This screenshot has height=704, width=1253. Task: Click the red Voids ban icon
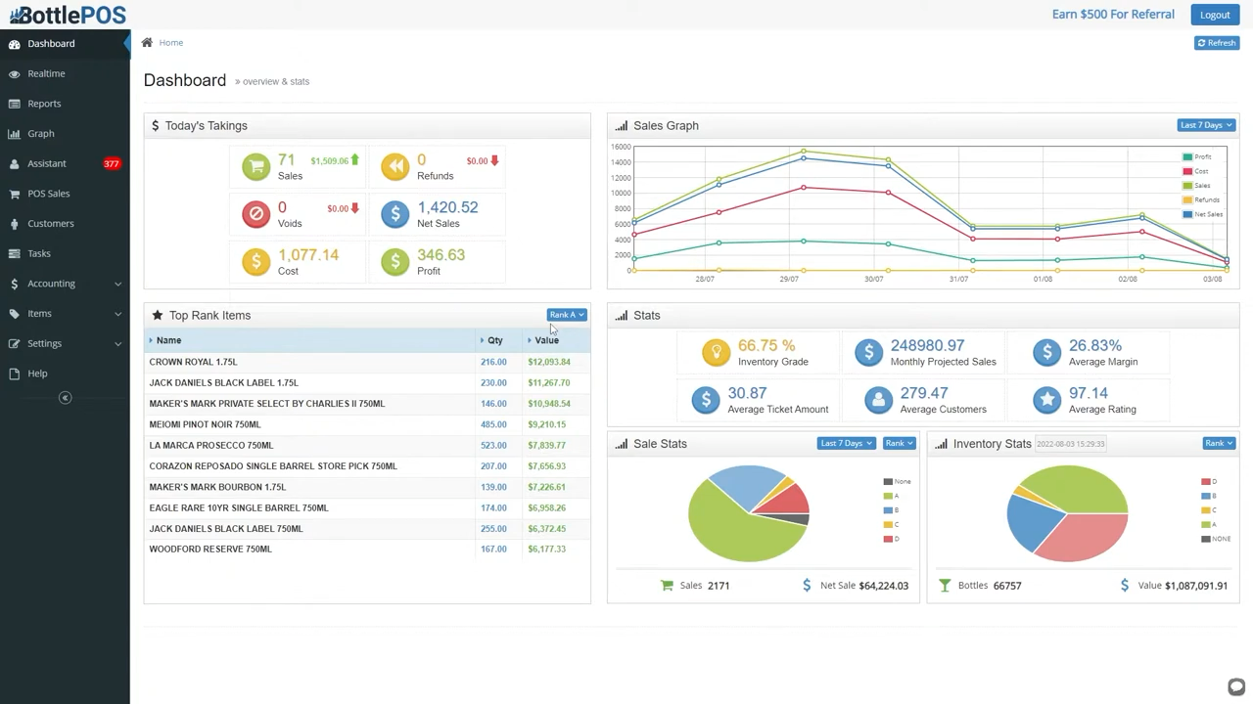(255, 214)
